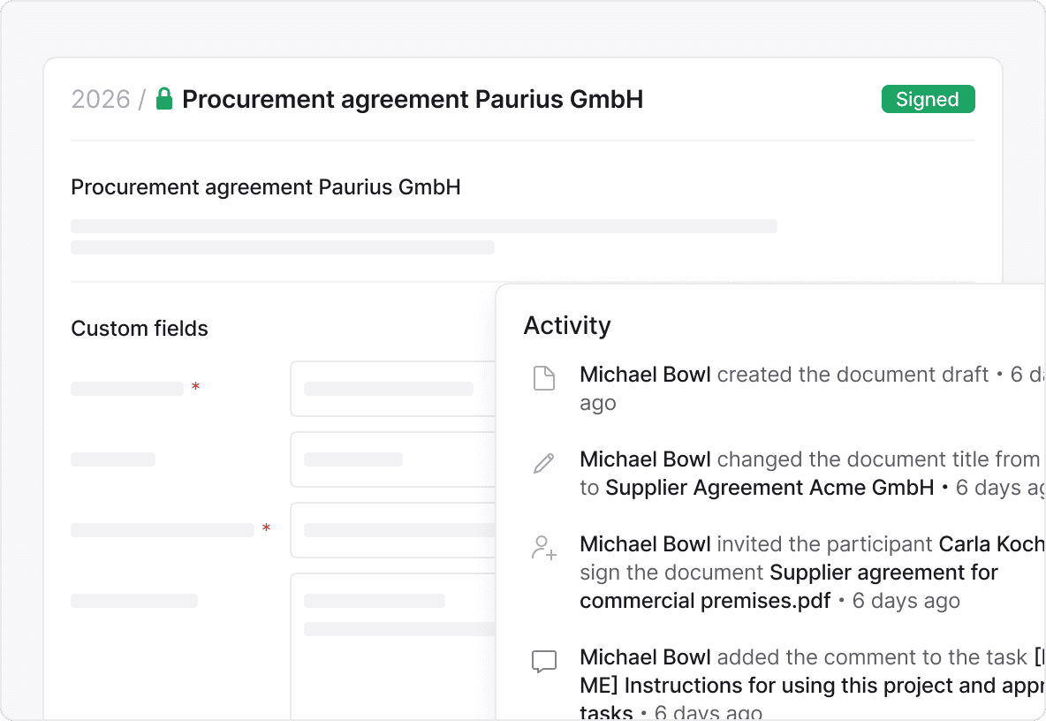Click Michael Bowl in the added comment entry
The width and height of the screenshot is (1046, 721).
coord(645,657)
